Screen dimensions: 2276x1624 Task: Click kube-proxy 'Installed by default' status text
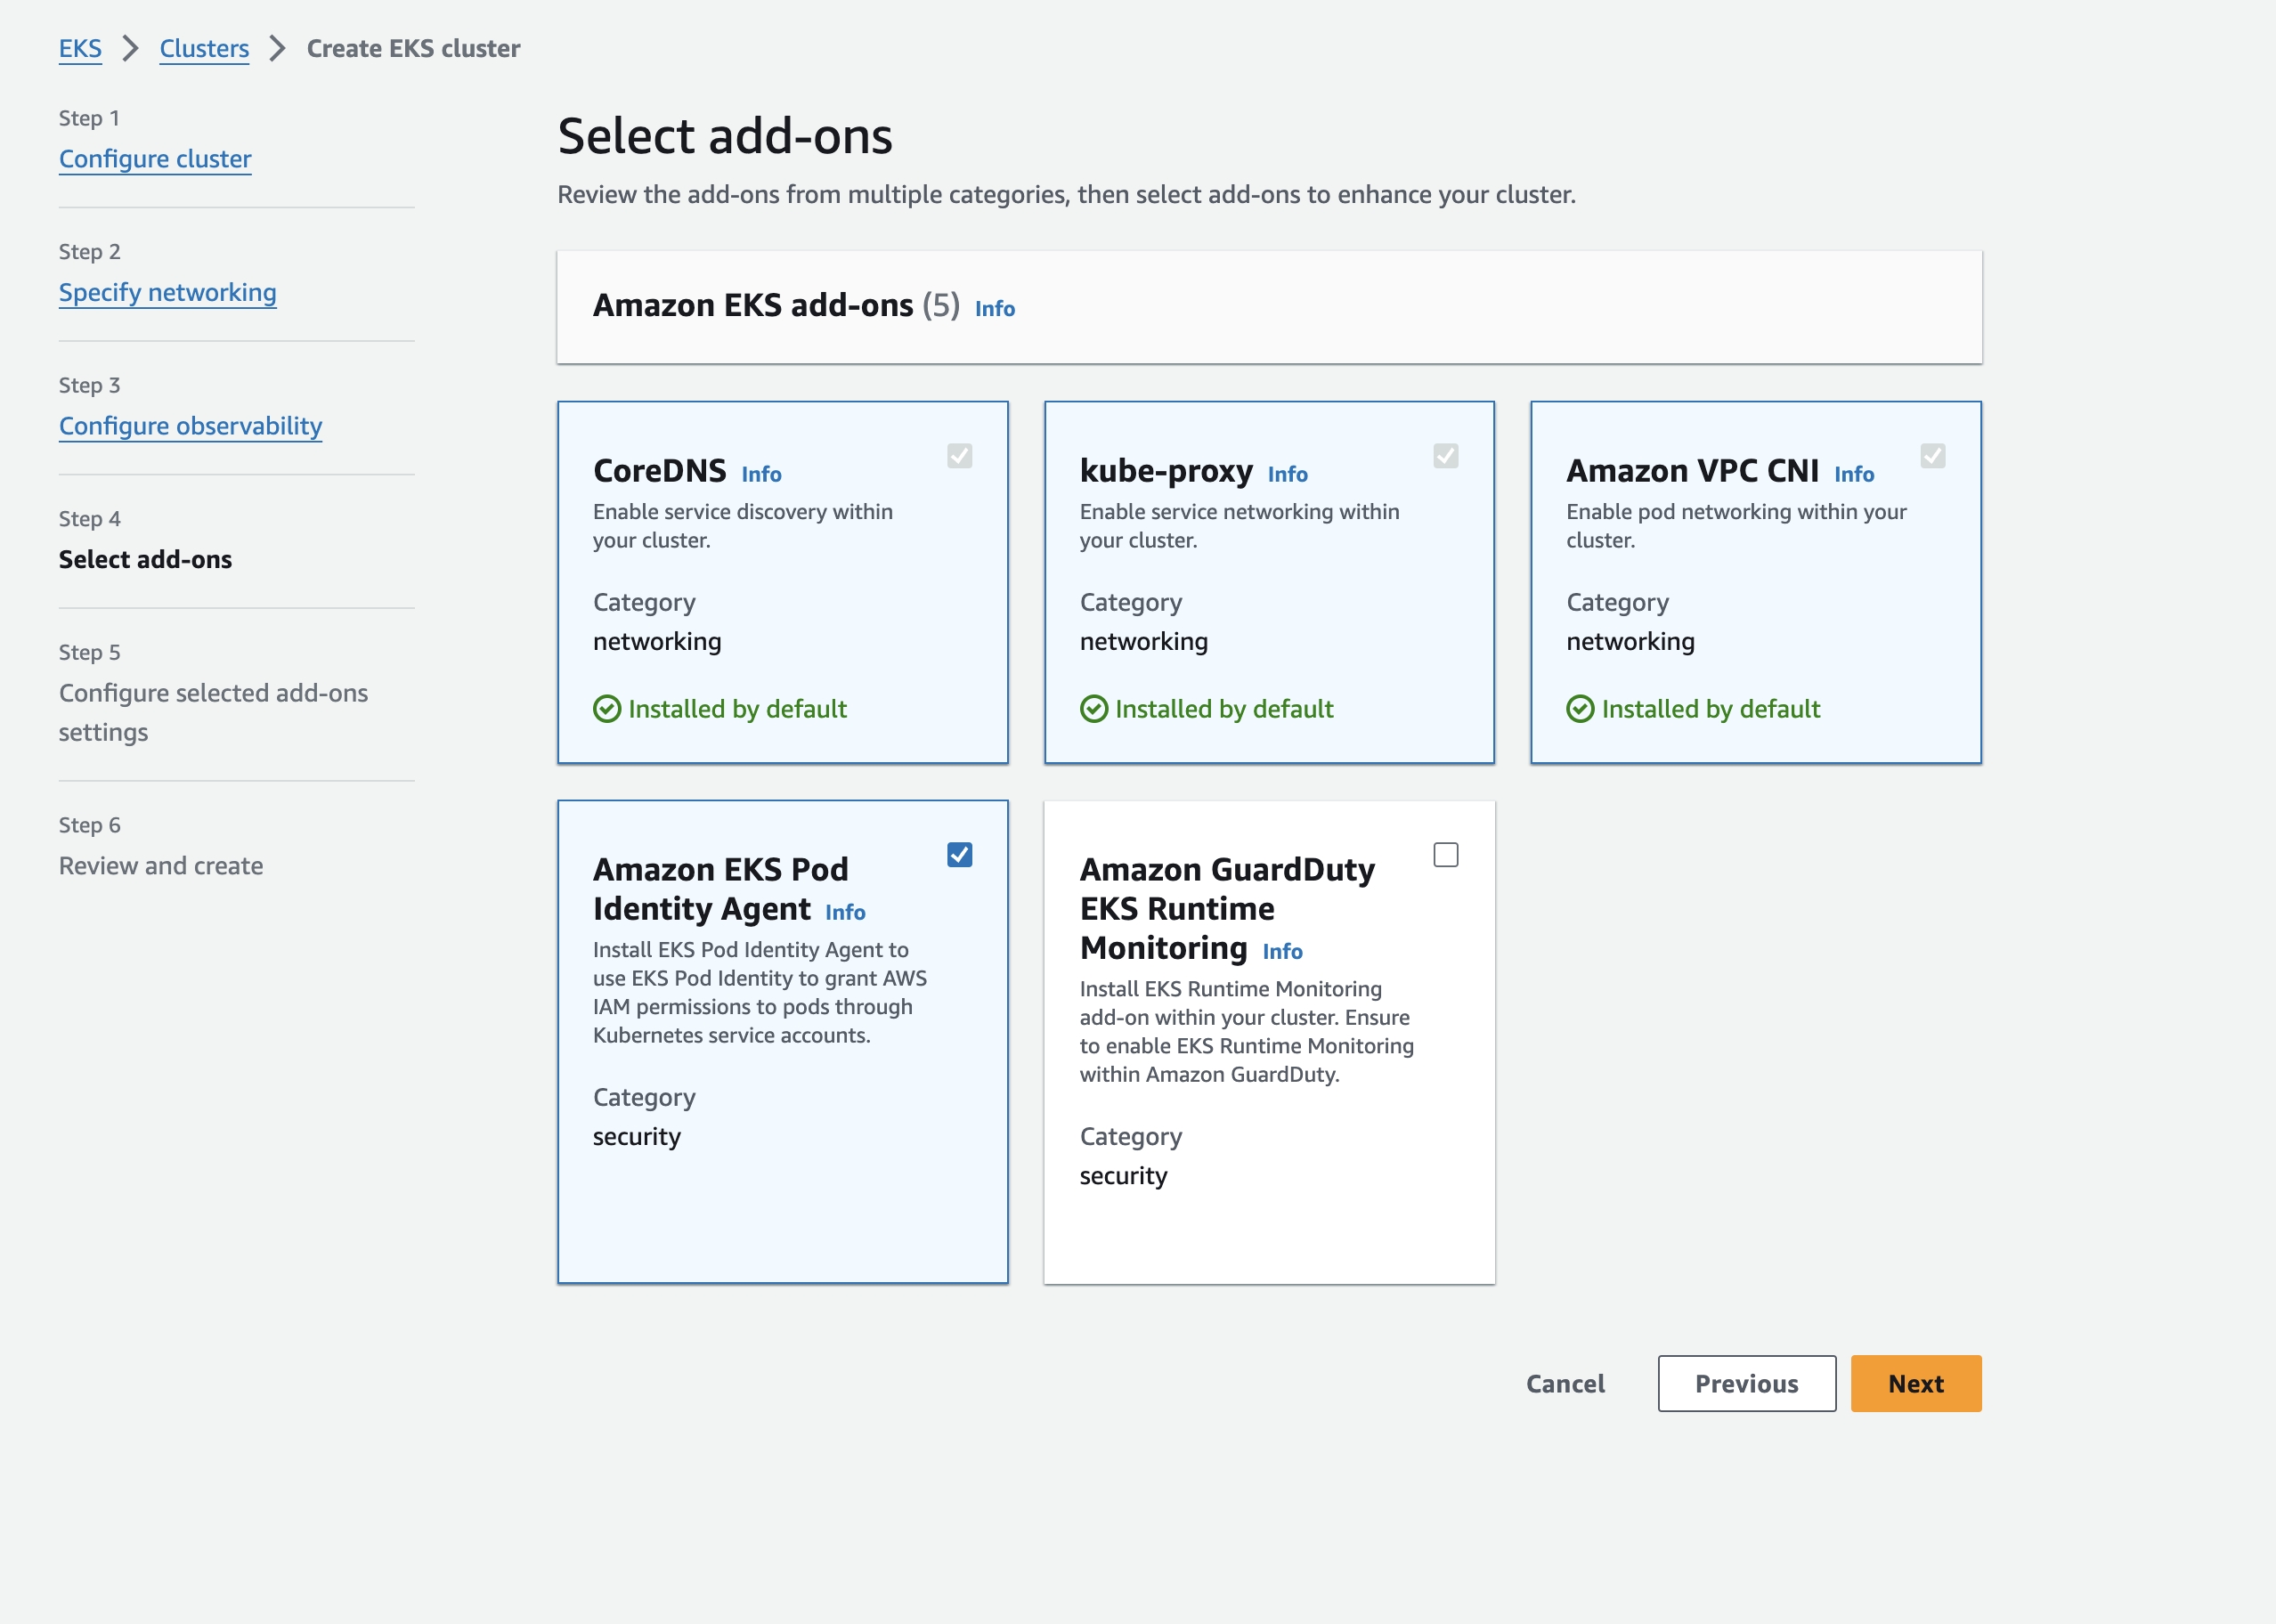1224,709
